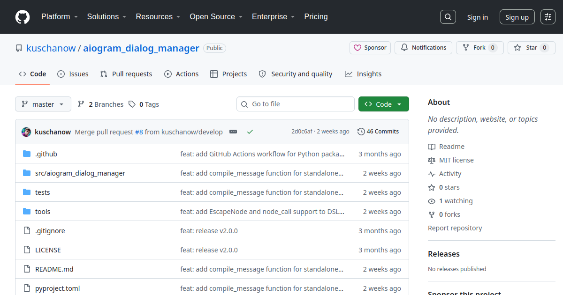View 0 stars link
Viewport: 563px width, 295px height.
point(444,187)
